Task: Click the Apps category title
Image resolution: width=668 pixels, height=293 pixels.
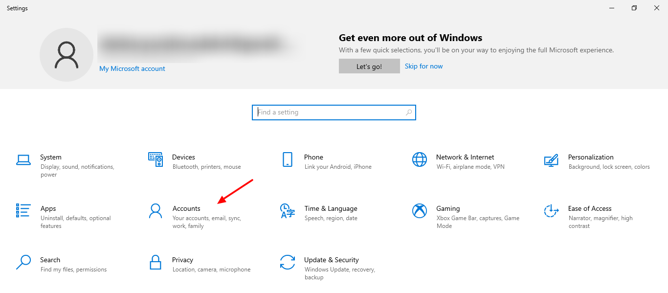Action: click(48, 208)
